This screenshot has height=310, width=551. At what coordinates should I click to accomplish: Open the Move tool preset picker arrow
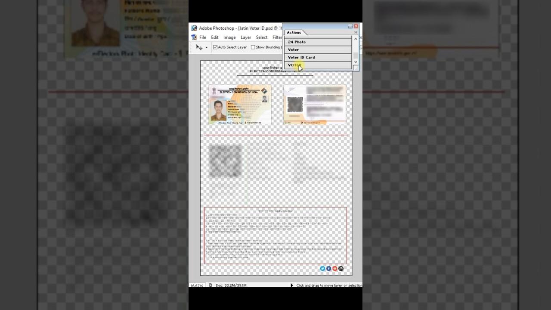pos(207,48)
